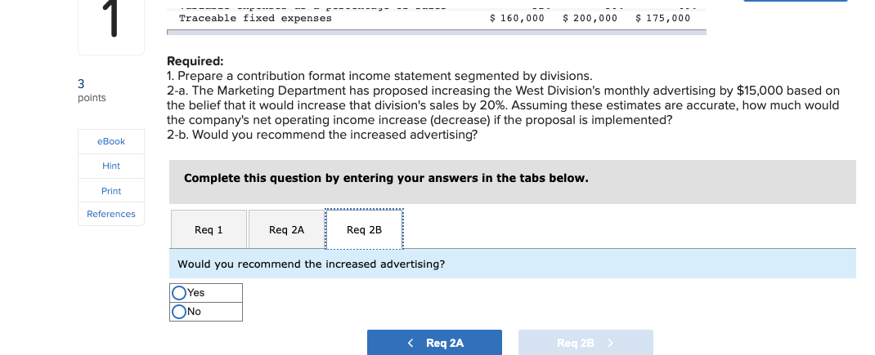The height and width of the screenshot is (355, 875).
Task: Open the Hint link
Action: point(111,166)
